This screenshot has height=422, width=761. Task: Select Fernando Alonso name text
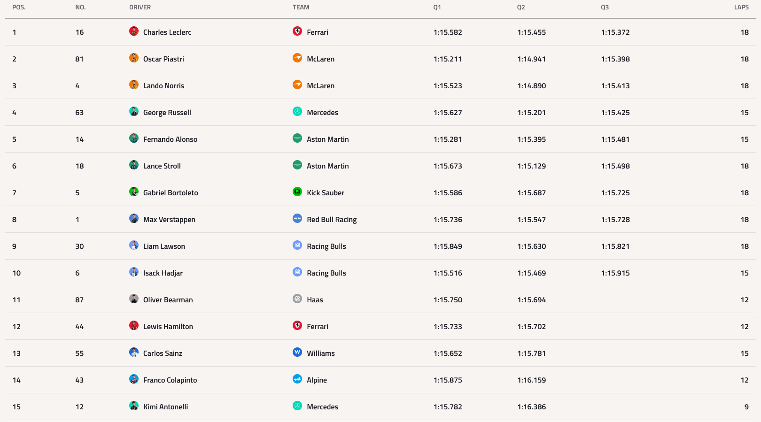pos(170,139)
